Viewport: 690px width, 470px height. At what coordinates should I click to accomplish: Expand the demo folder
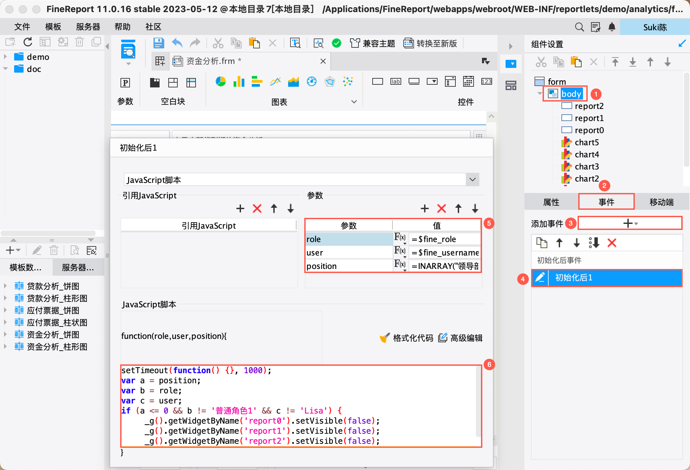(5, 57)
